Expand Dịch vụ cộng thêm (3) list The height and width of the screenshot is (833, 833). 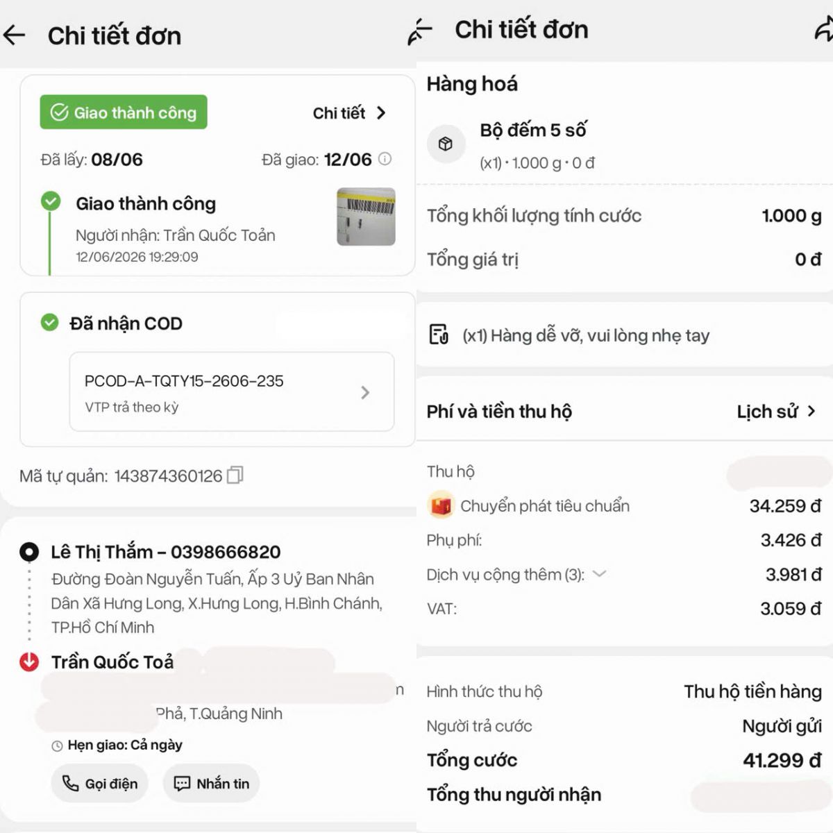tap(600, 574)
